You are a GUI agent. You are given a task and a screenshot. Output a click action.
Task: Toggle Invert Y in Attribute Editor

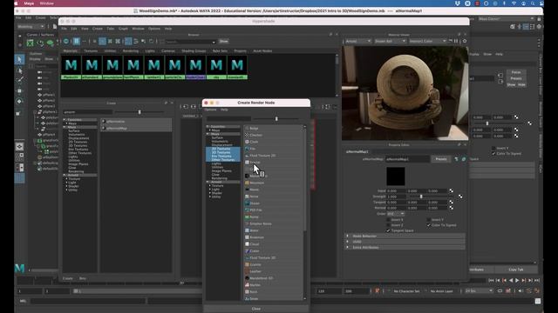493,148
